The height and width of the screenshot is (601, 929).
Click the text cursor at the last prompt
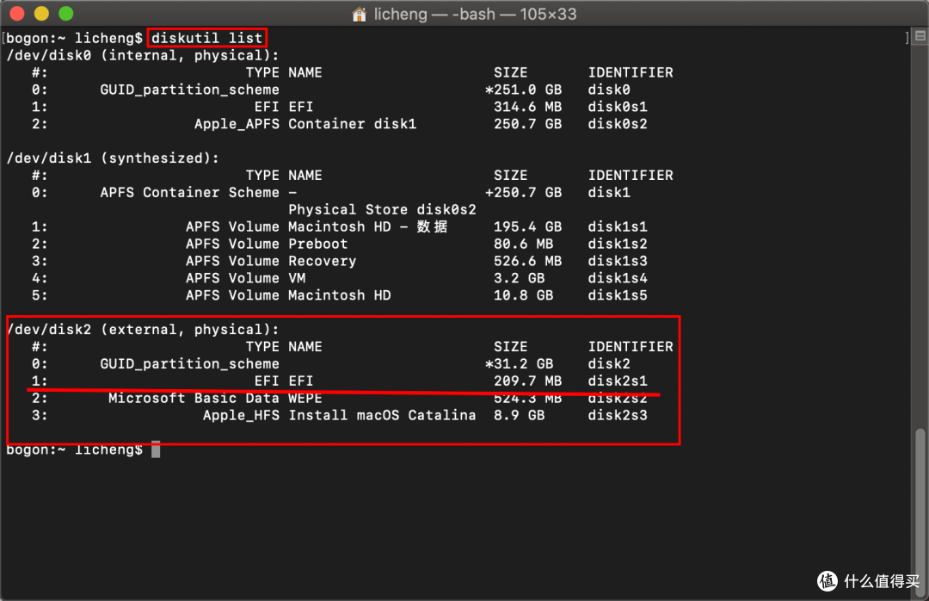click(156, 449)
